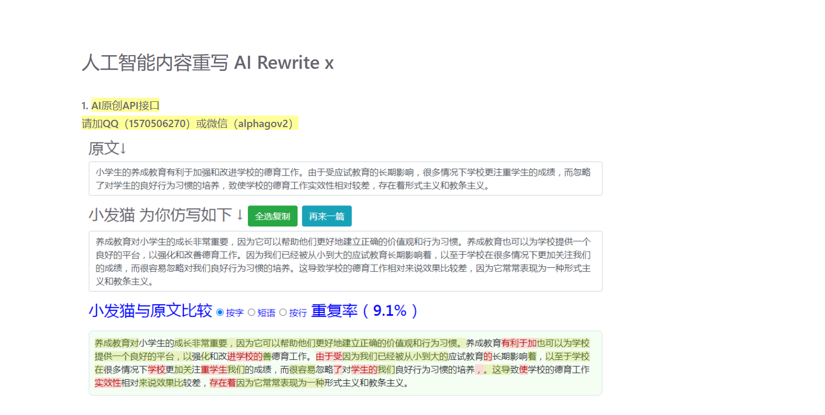Select the 按字 comparison radio button
Viewport: 825px width, 415px height.
coord(220,312)
